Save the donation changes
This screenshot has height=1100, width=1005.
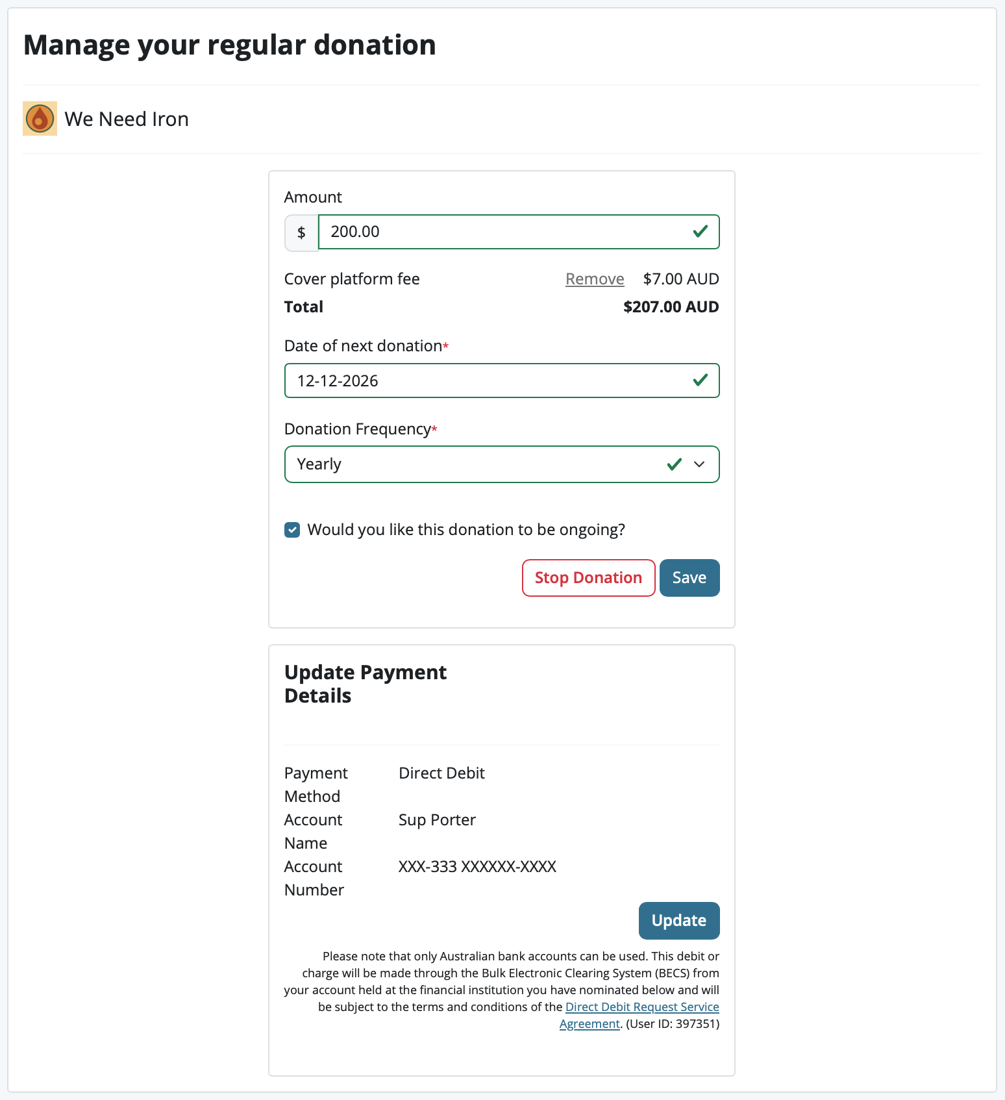(689, 577)
